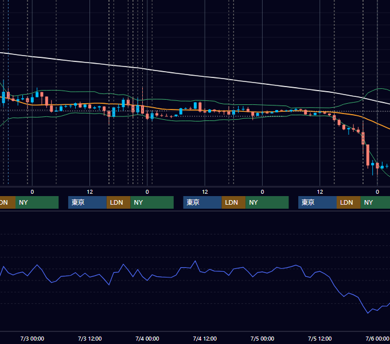390x344 pixels.
Task: Select the hour label 0 for 7/4 midnight
Action: (x=147, y=192)
